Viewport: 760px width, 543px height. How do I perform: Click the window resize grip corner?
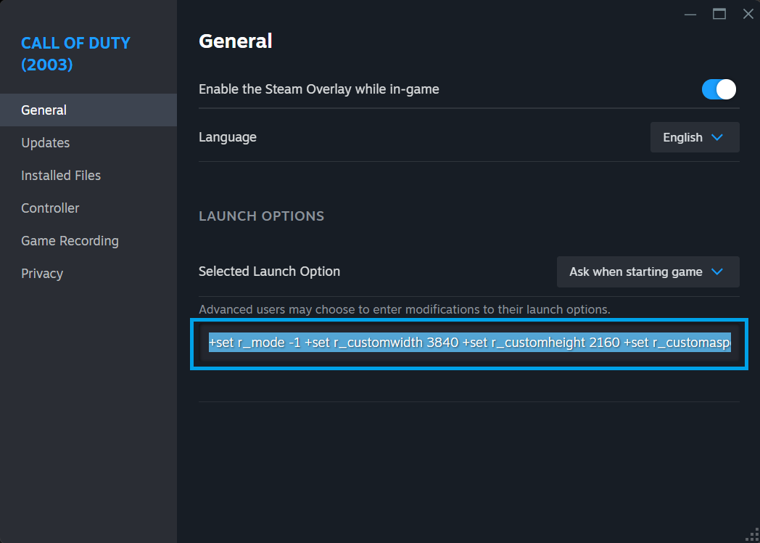(753, 536)
